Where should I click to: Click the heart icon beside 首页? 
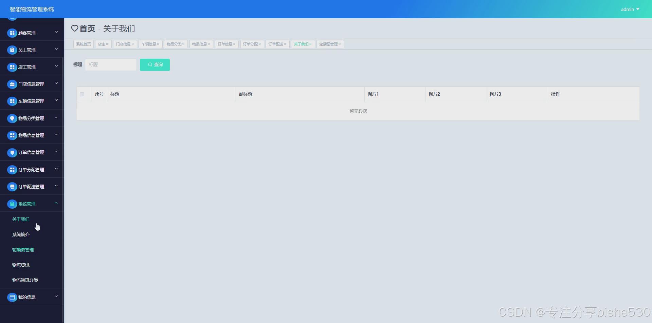tap(75, 28)
